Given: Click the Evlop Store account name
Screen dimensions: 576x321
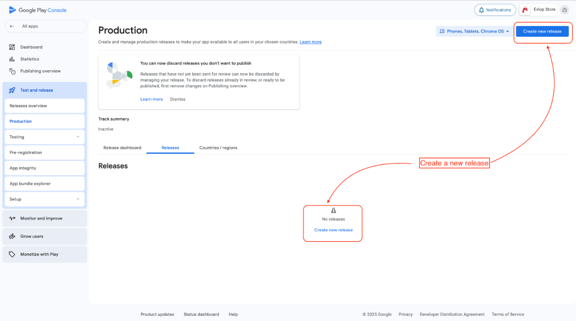Looking at the screenshot, I should [x=545, y=10].
